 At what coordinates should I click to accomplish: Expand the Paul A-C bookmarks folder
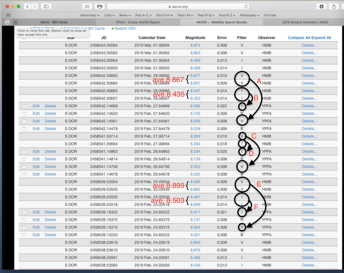click(143, 15)
